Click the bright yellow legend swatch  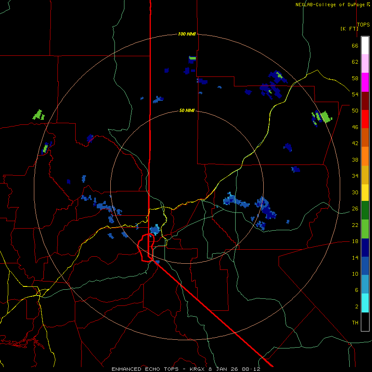[x=365, y=192]
